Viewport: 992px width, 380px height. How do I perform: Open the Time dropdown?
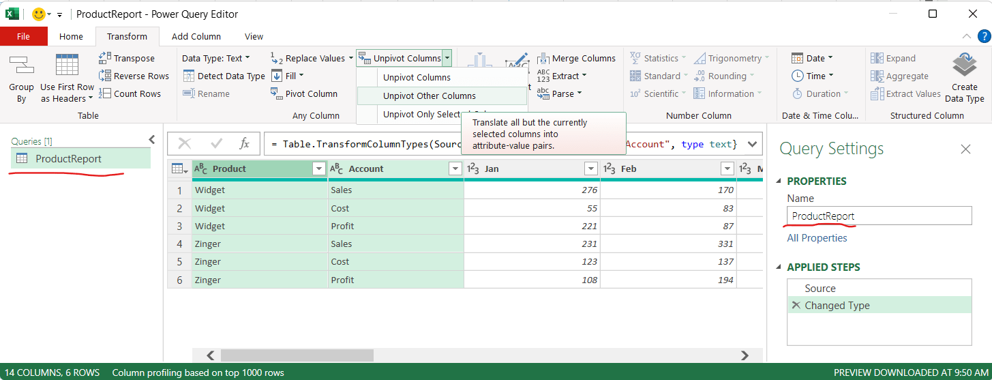(x=812, y=76)
